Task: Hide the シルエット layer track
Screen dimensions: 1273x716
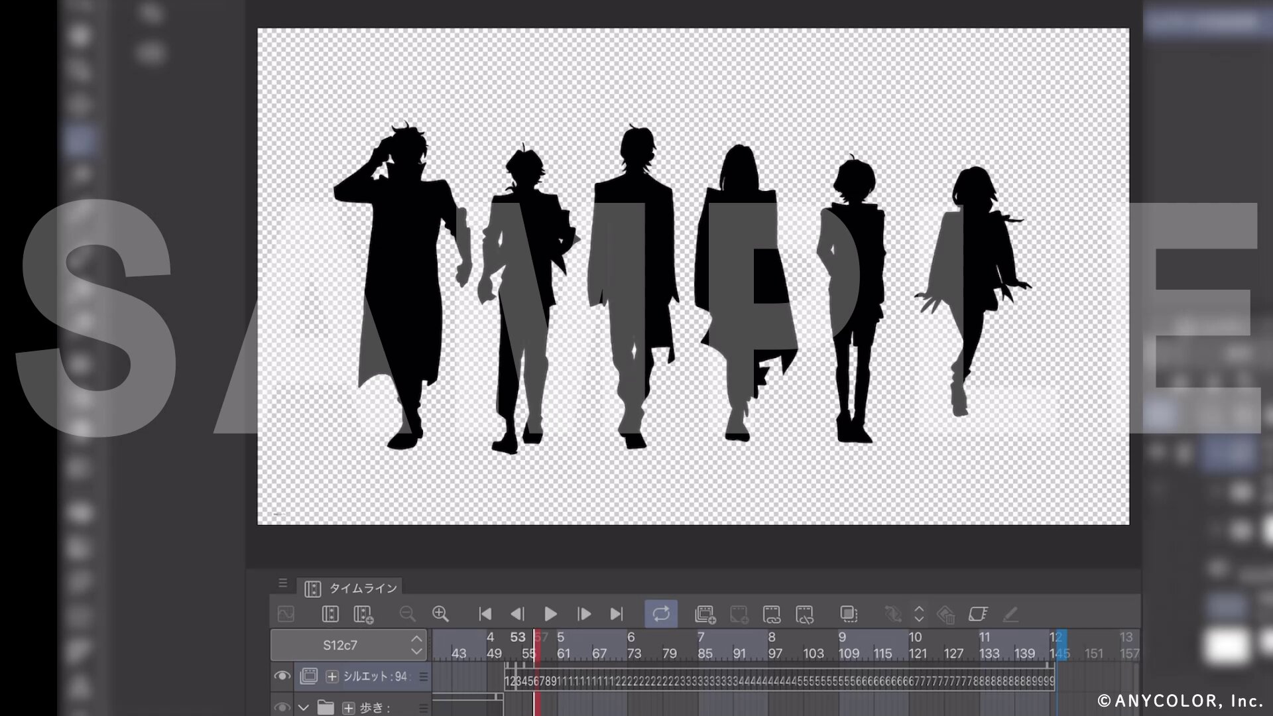Action: 282,676
